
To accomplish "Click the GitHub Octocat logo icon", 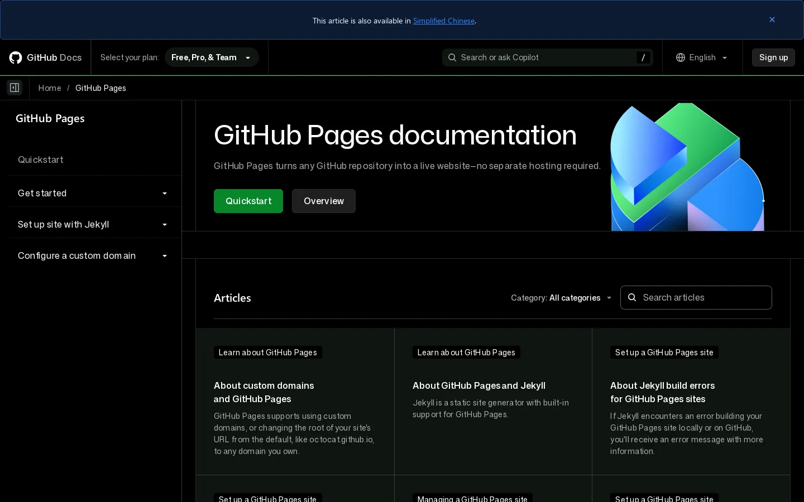I will tap(16, 57).
